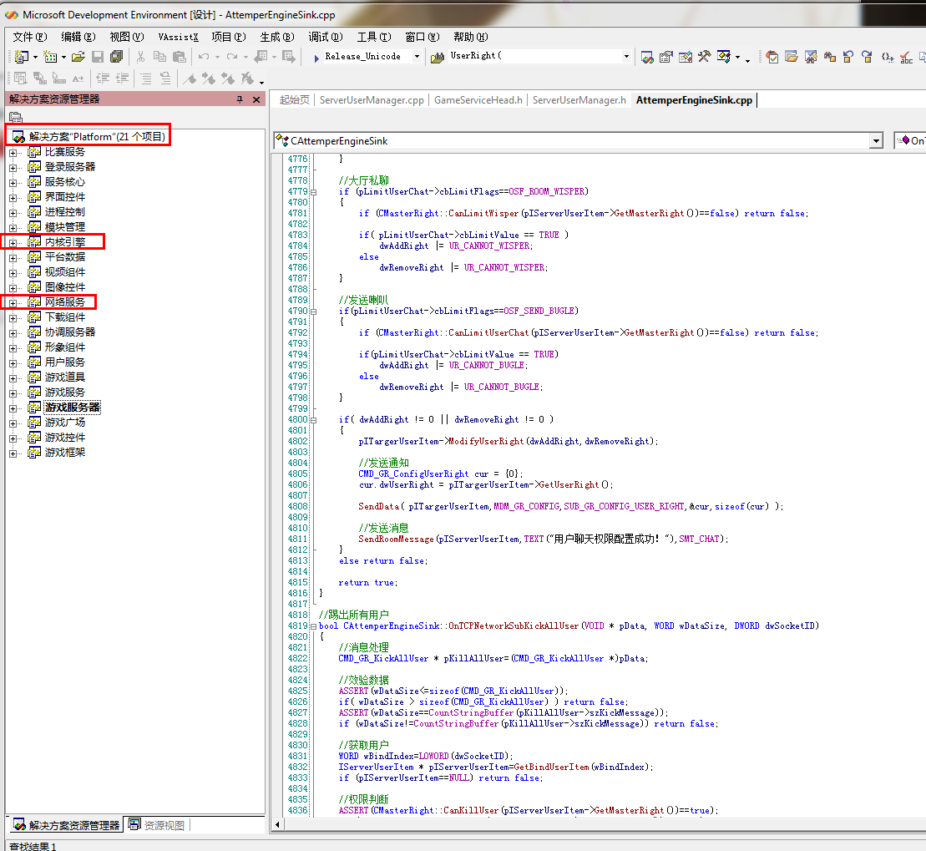Collapse the code outline at line 4779
This screenshot has width=926, height=851.
pyautogui.click(x=313, y=191)
